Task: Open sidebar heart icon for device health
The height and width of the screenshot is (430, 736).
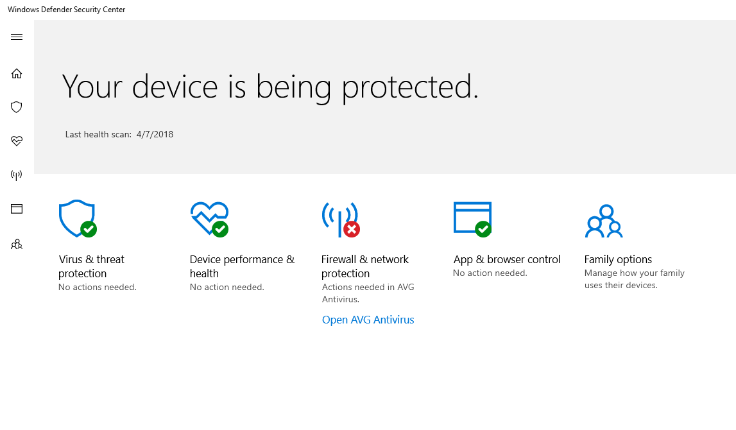Action: tap(17, 141)
